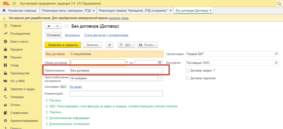
Task: Add contract to favorites with star icon
Action: click(x=66, y=26)
